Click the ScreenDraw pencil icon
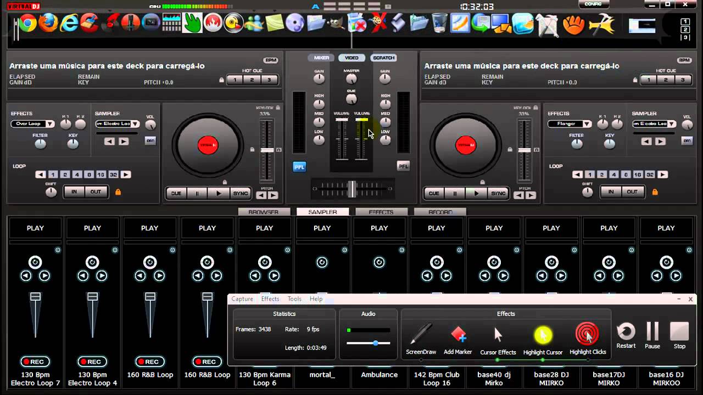This screenshot has width=703, height=395. pyautogui.click(x=421, y=334)
